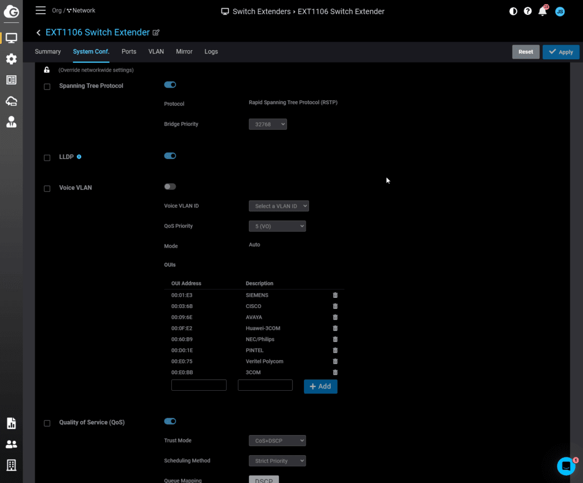Open the Bridge Priority dropdown
583x483 pixels.
pos(268,124)
